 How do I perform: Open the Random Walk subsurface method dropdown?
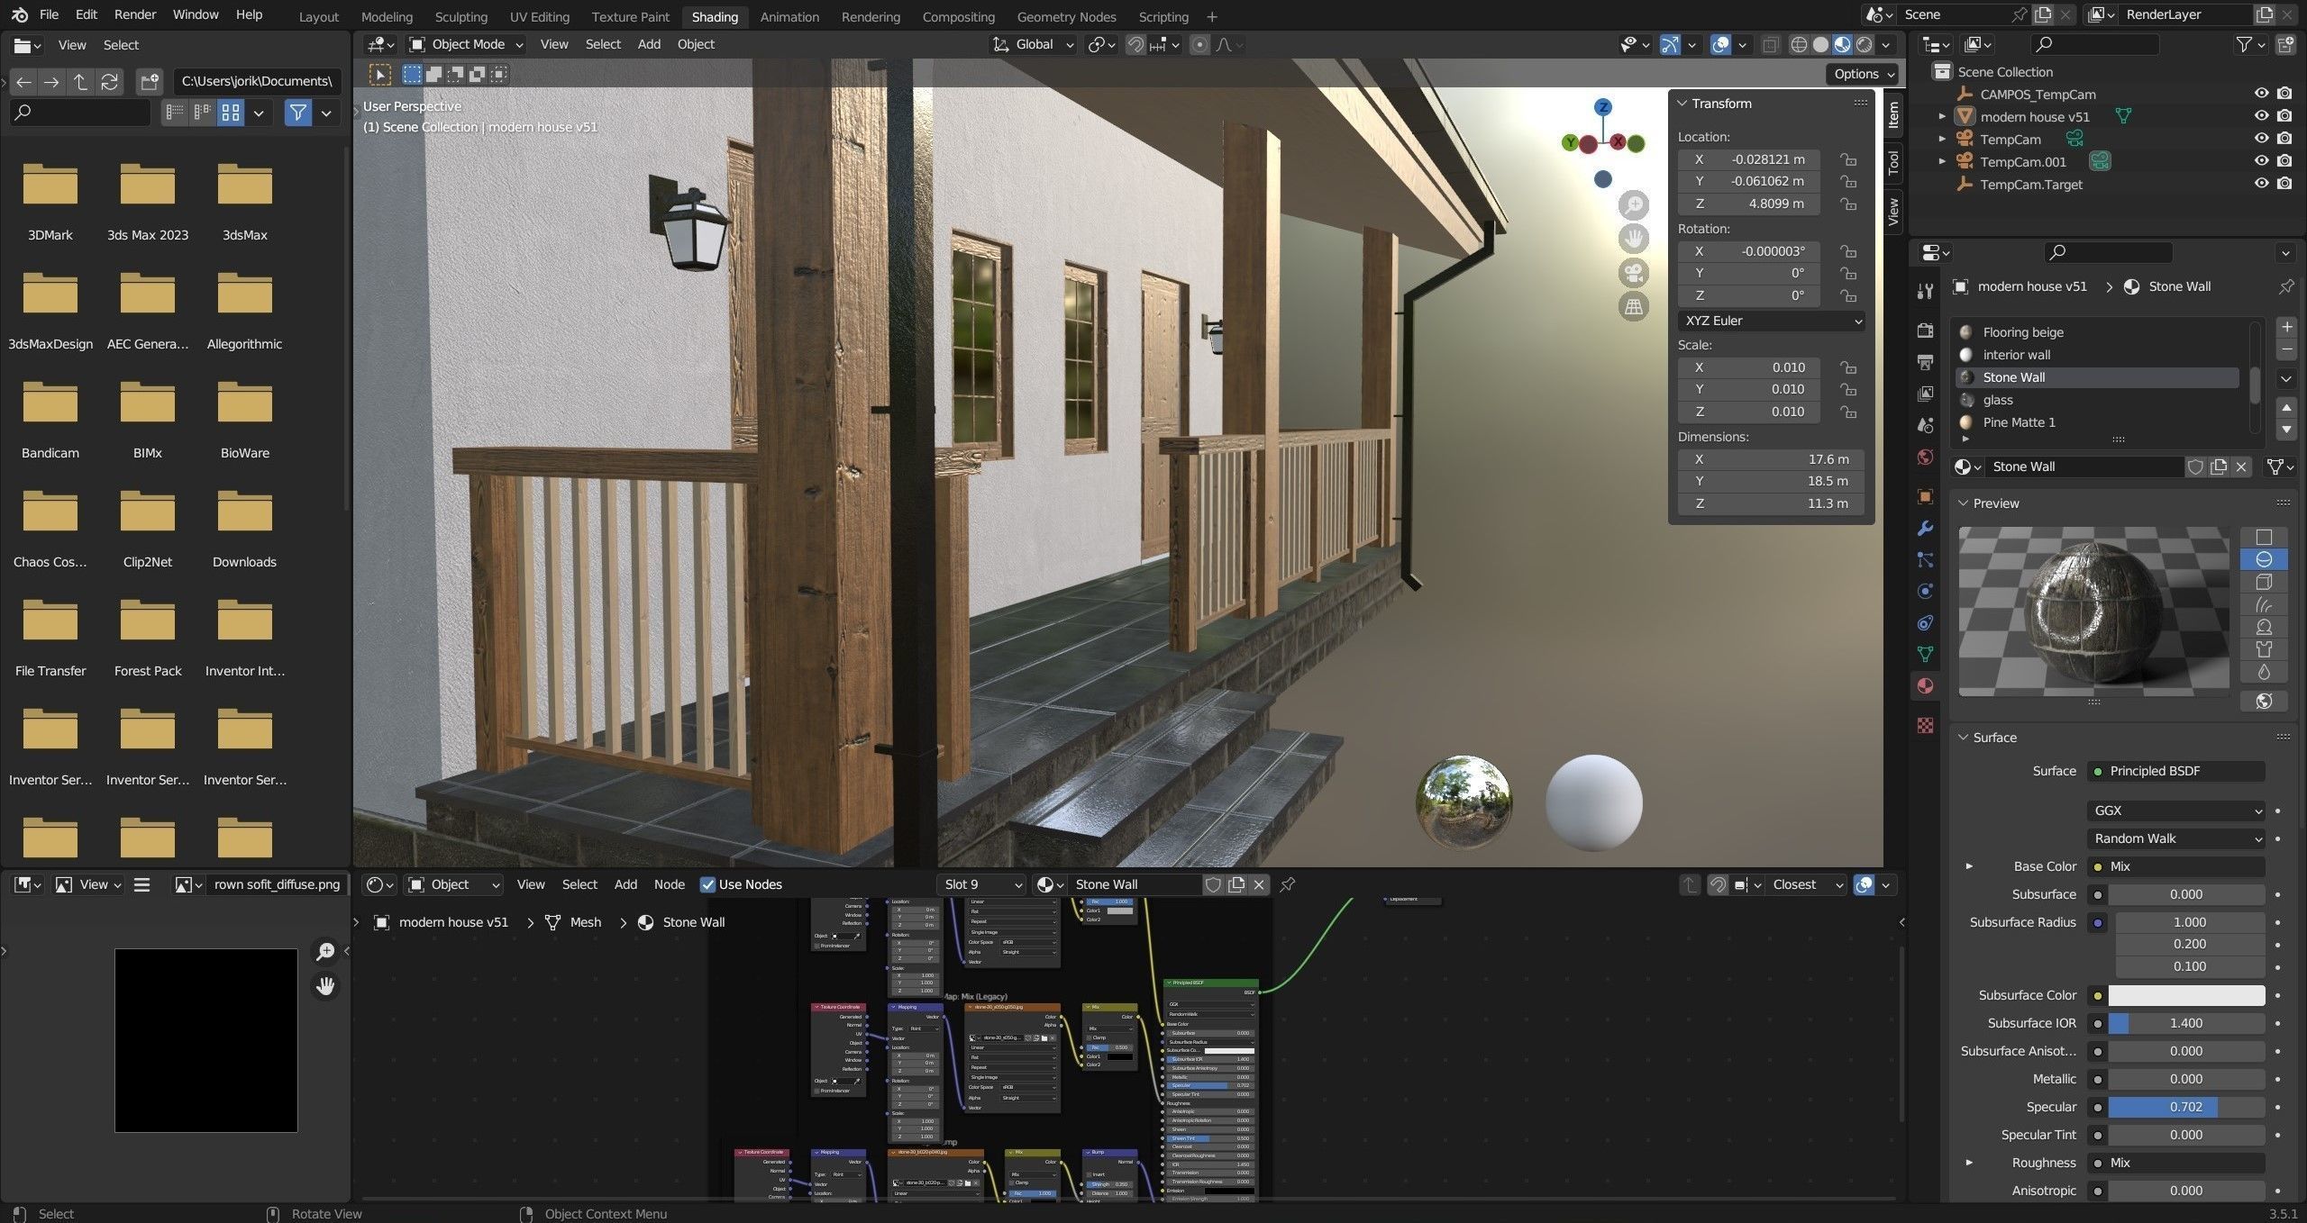coord(2175,838)
